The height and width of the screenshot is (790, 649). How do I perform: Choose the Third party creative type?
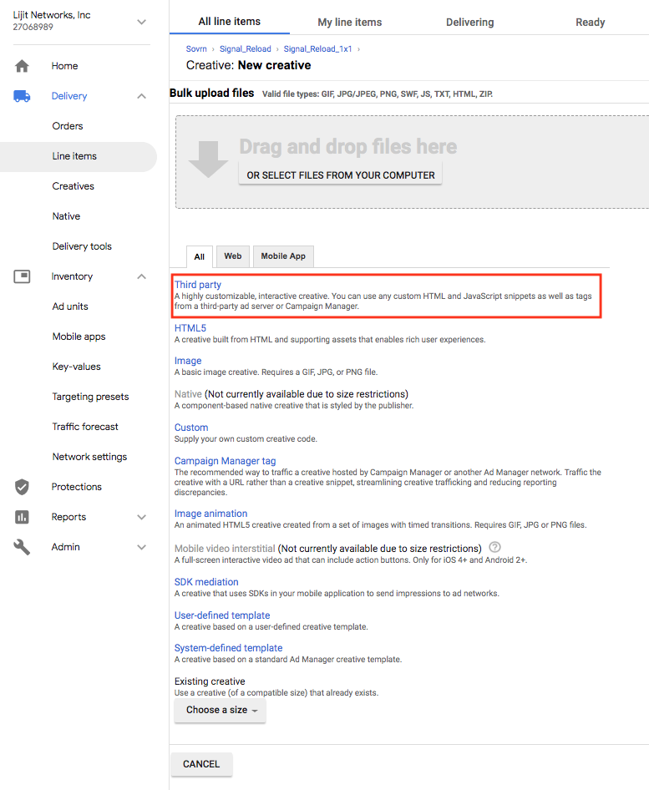198,285
